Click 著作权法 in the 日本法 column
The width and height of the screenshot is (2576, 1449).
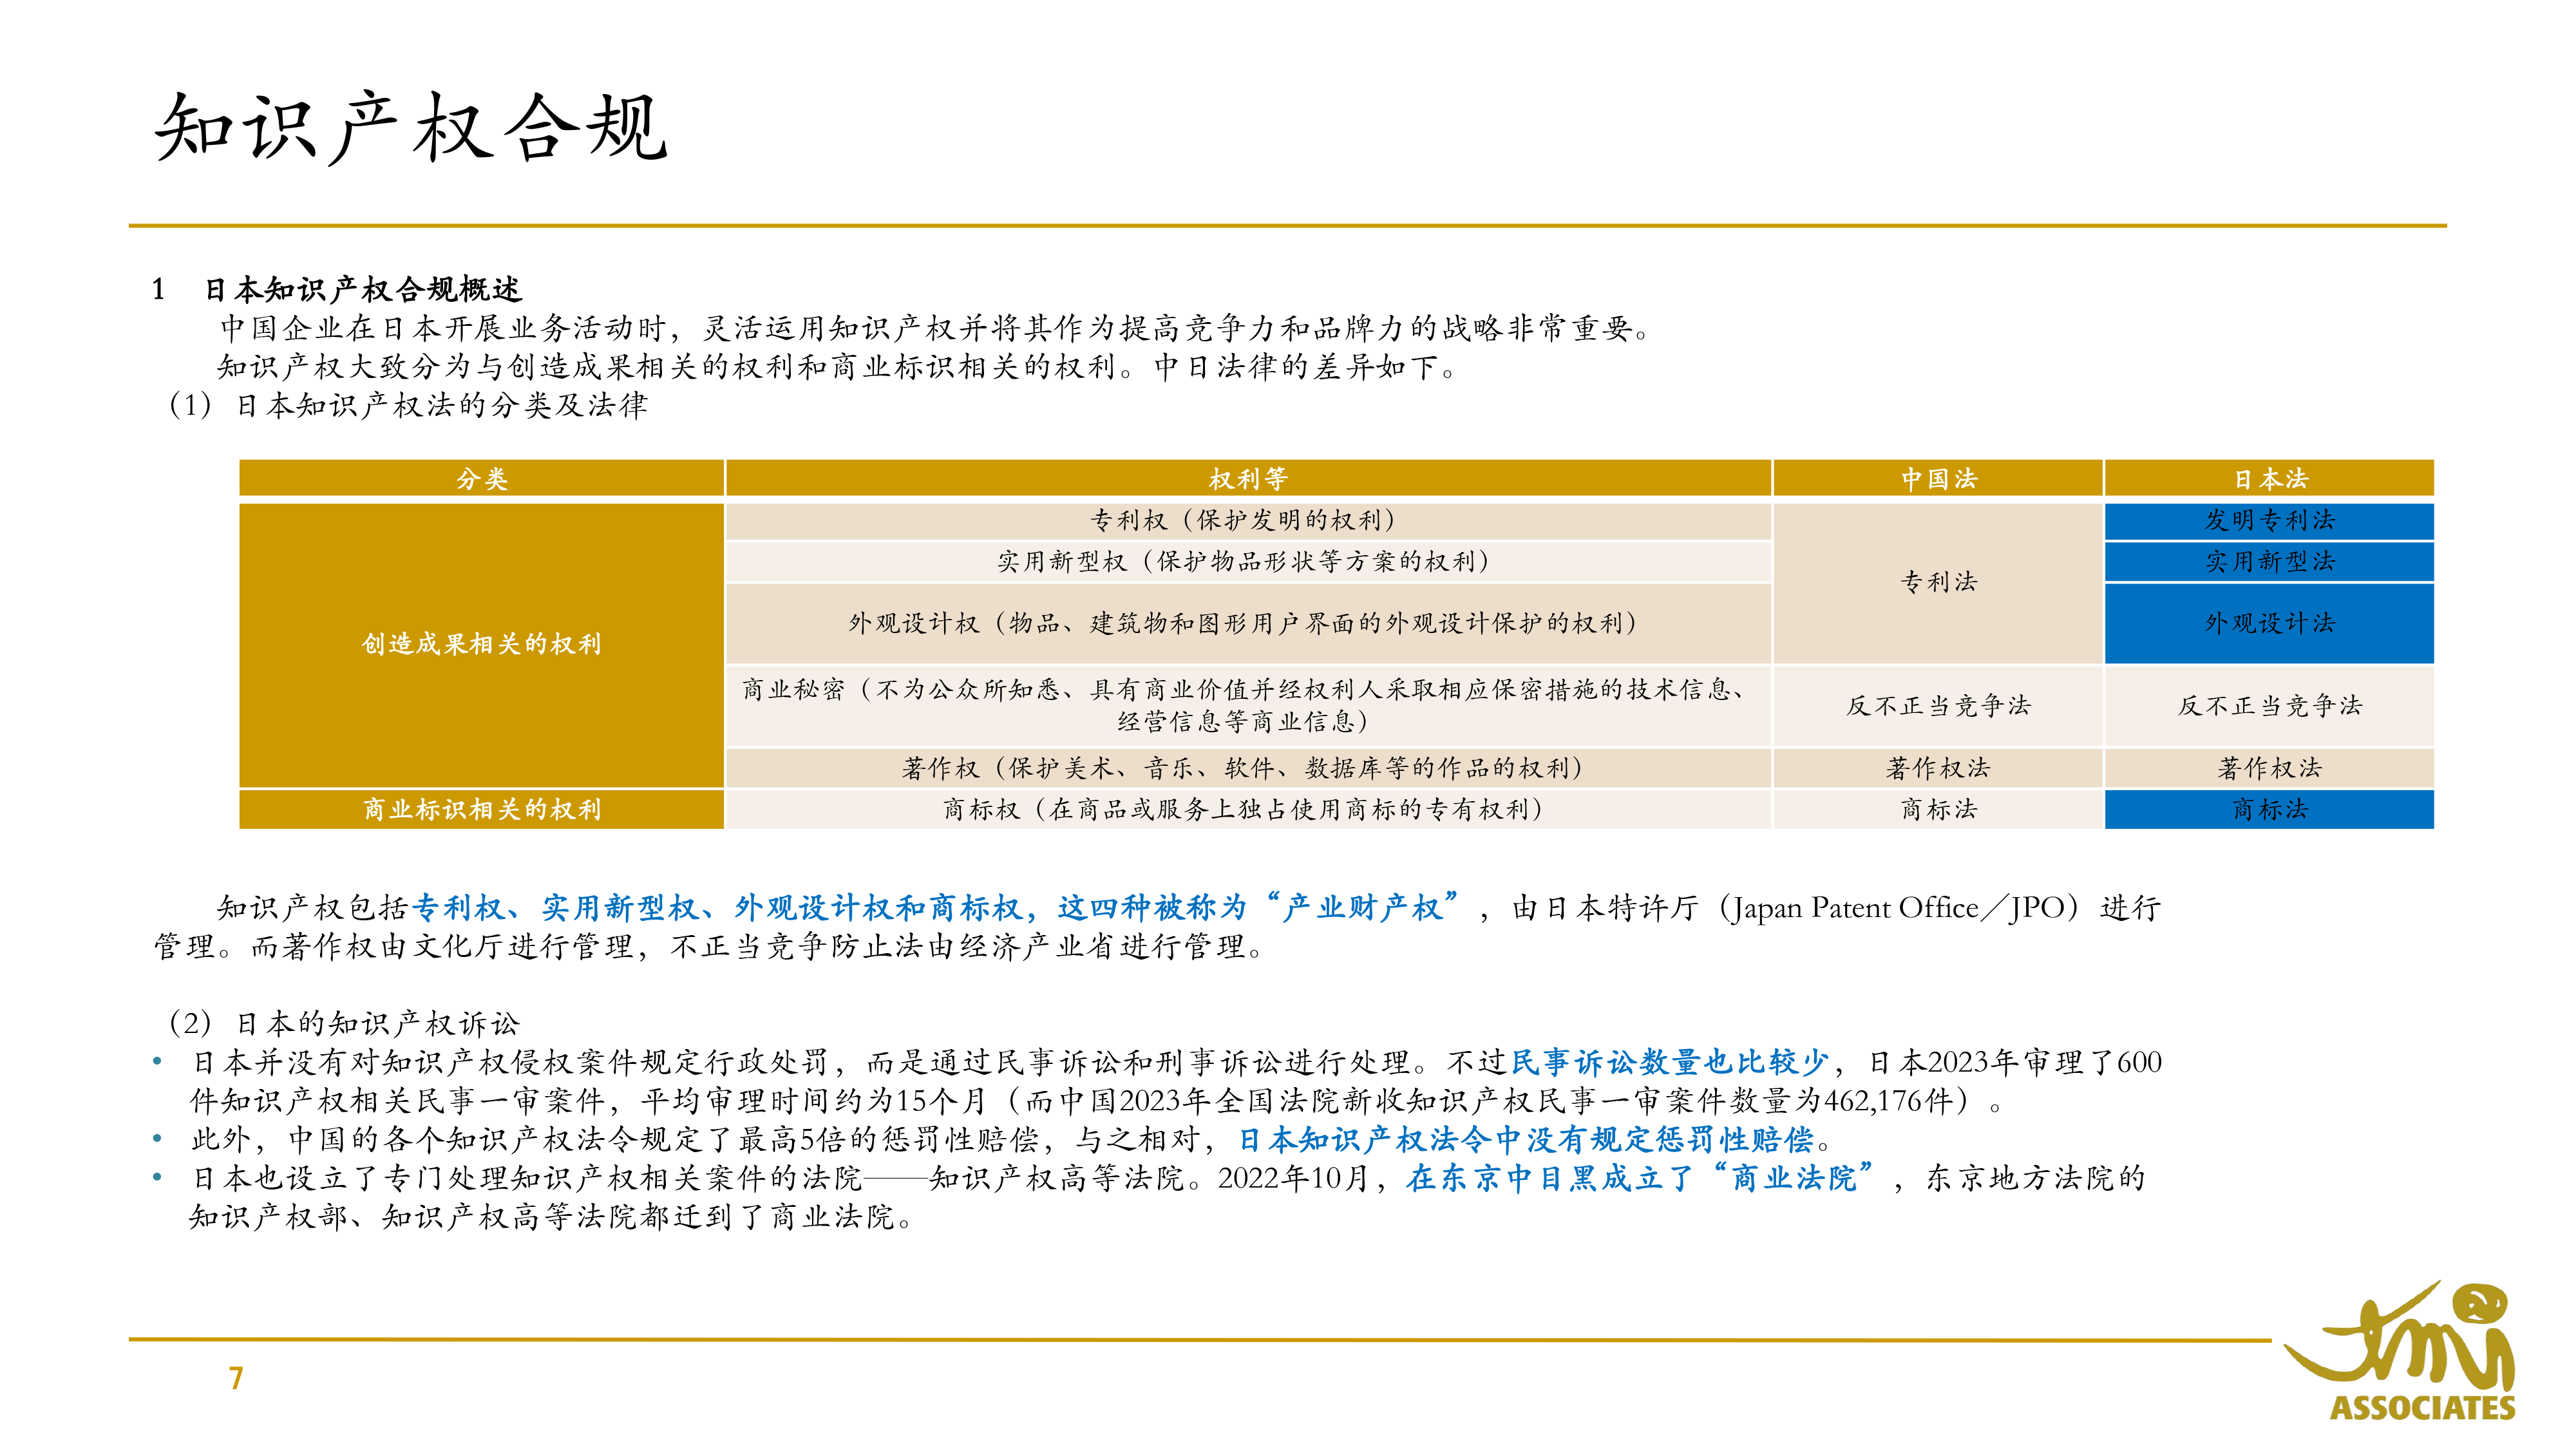(x=2270, y=768)
